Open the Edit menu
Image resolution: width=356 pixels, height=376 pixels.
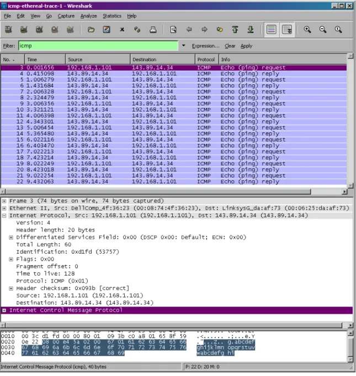20,16
